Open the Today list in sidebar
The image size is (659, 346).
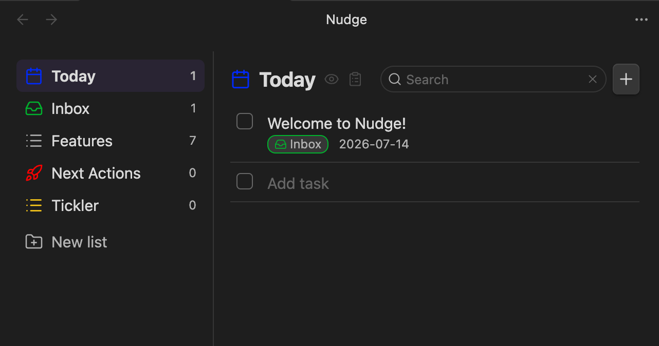point(111,76)
